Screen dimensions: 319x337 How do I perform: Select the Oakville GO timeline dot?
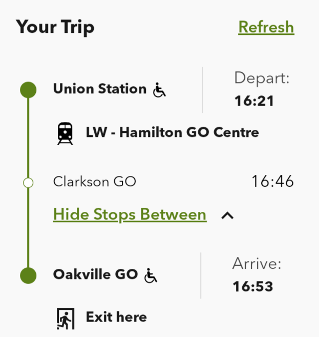pyautogui.click(x=28, y=275)
